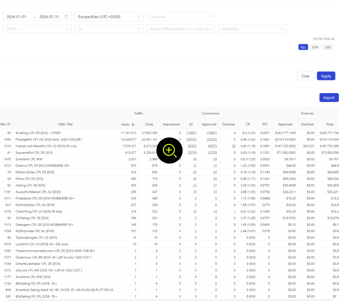
Task: Click Smartlink CPL WW offer with ID 1478
Action: click(29, 159)
